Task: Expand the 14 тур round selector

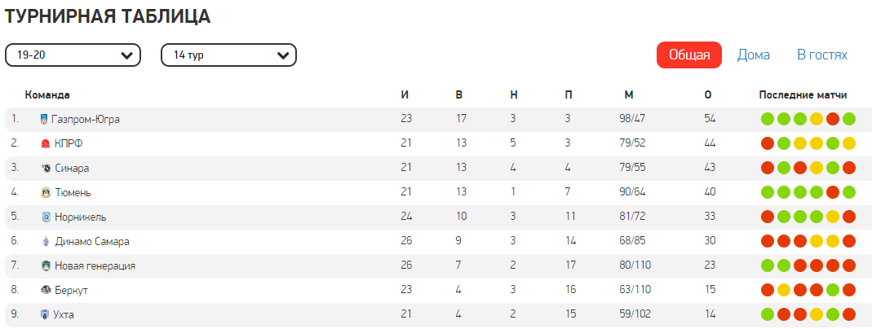Action: pos(228,55)
